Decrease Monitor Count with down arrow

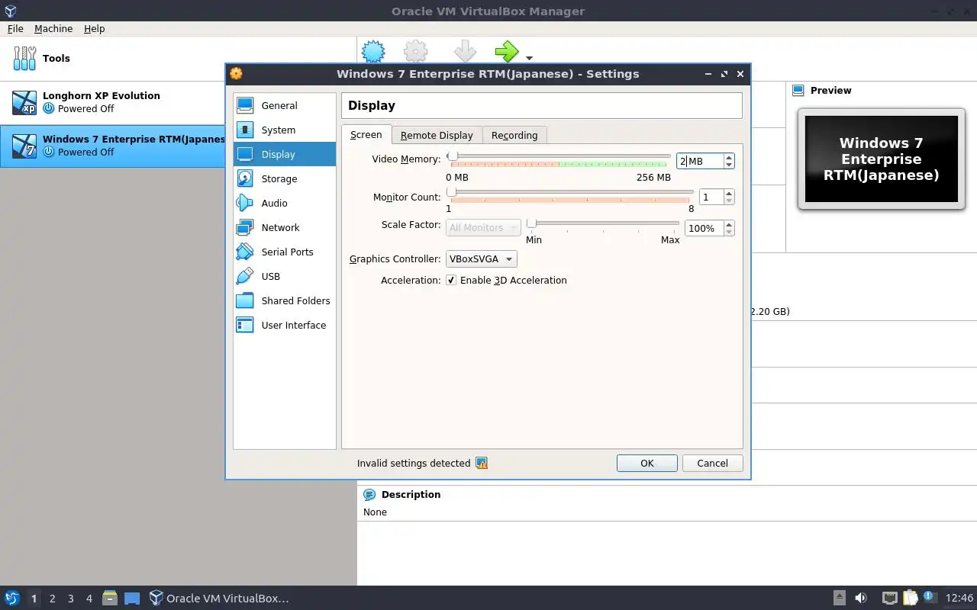click(x=729, y=201)
